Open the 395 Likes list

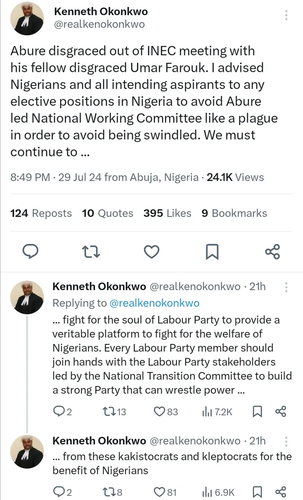point(167,213)
